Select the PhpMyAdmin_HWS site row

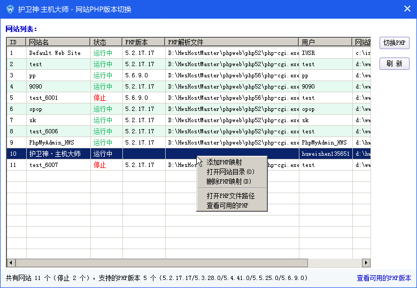pos(189,142)
